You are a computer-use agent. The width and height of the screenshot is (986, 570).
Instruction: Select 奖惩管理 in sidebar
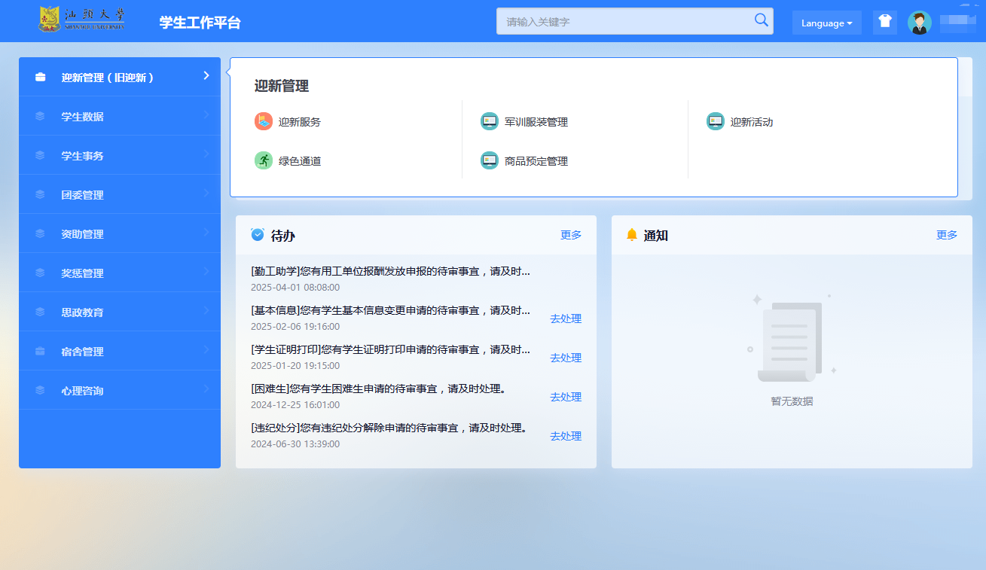click(x=120, y=273)
